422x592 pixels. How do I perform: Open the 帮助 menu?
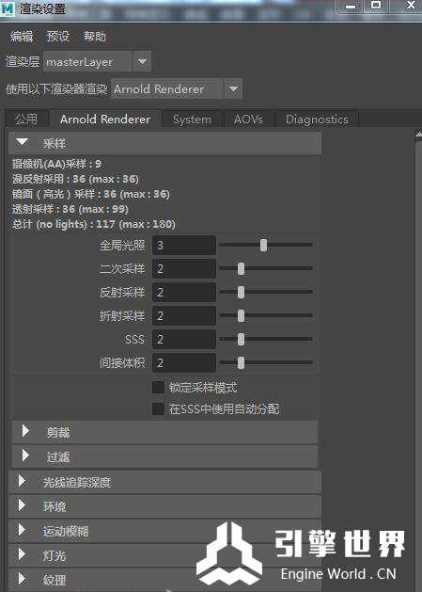94,37
